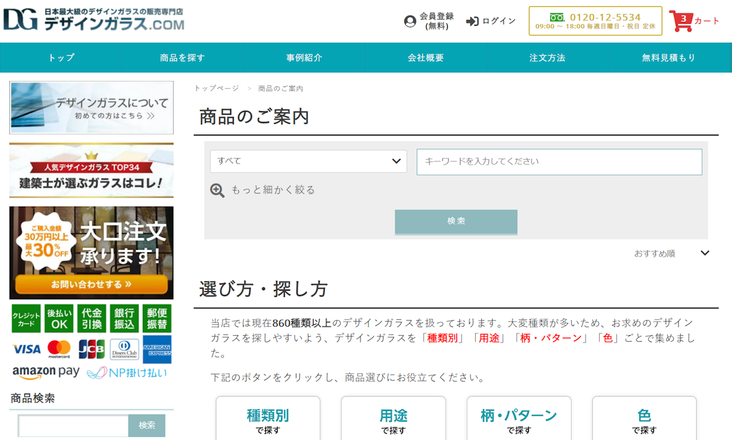Viewport: 732px width, 440px height.
Task: Click the login arrow icon
Action: tap(472, 21)
